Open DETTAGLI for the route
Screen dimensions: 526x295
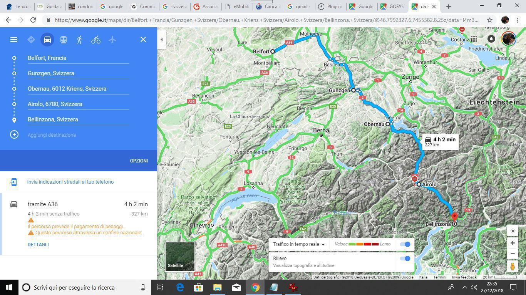point(38,245)
